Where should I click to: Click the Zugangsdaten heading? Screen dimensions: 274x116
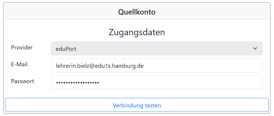[137, 32]
